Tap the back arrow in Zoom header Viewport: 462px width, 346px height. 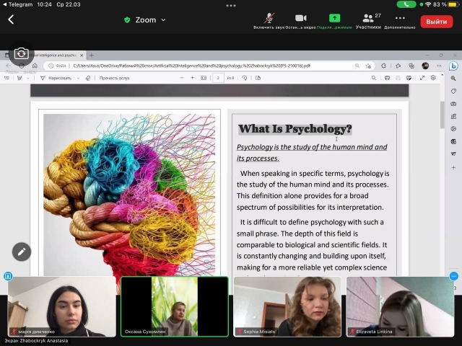(x=11, y=20)
